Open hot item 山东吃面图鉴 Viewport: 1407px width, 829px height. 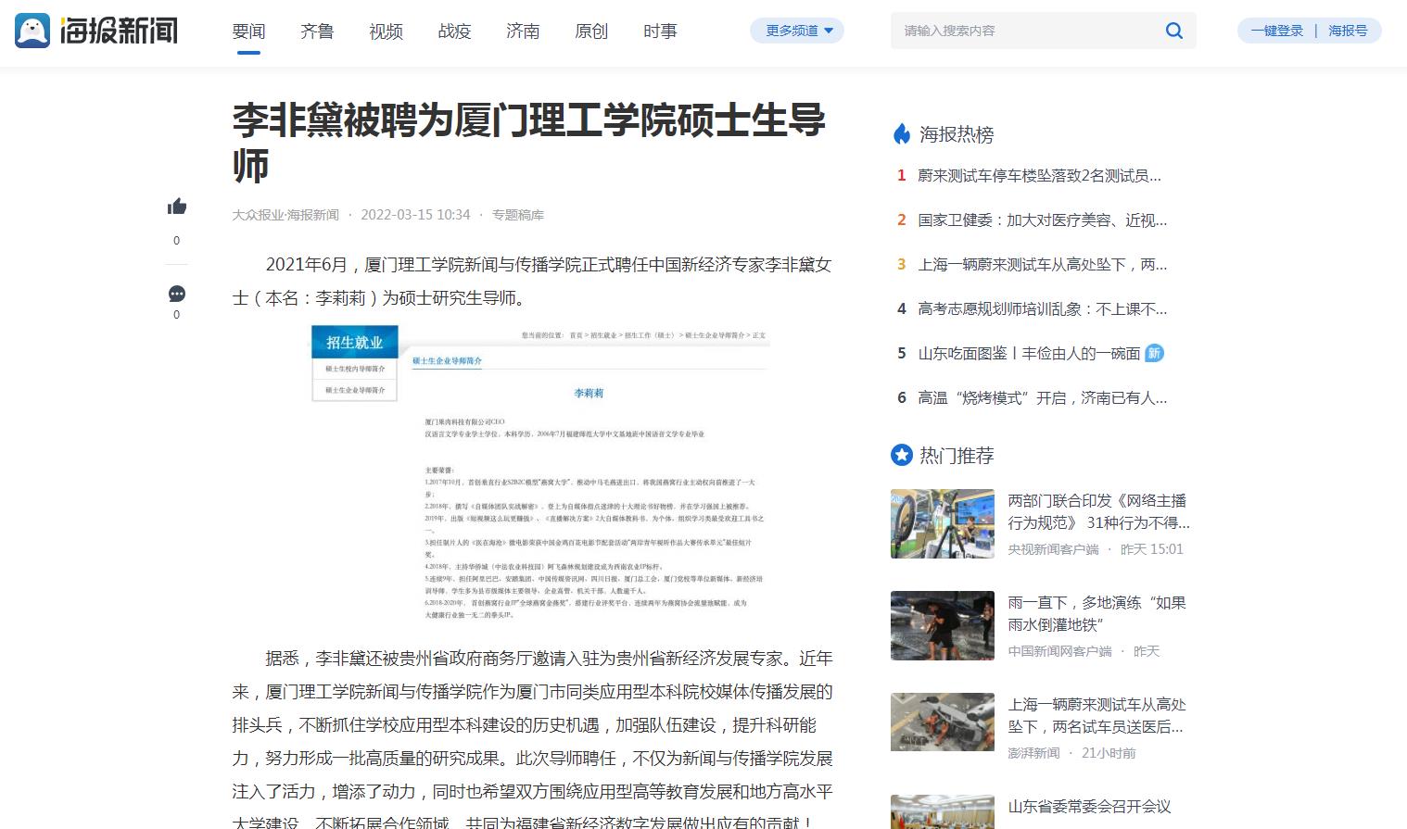(1029, 353)
